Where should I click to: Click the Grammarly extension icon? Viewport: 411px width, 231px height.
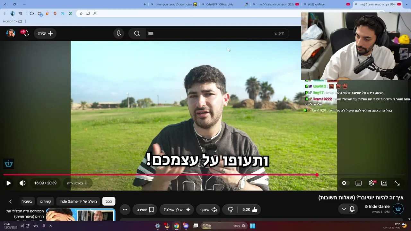[70, 13]
